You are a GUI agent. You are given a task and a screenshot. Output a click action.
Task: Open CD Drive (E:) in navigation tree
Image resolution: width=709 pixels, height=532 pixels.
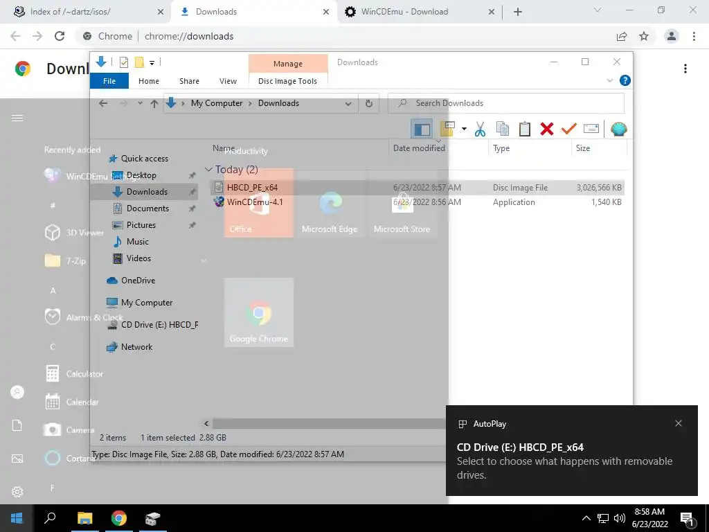click(x=159, y=325)
